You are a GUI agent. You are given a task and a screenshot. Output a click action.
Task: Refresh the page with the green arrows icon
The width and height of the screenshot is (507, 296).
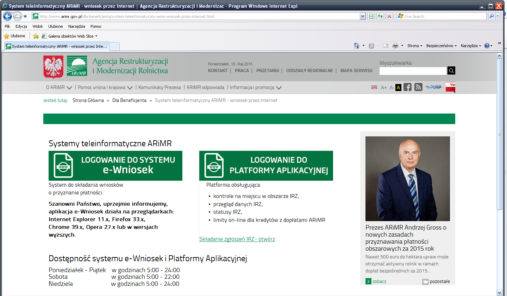(380, 16)
